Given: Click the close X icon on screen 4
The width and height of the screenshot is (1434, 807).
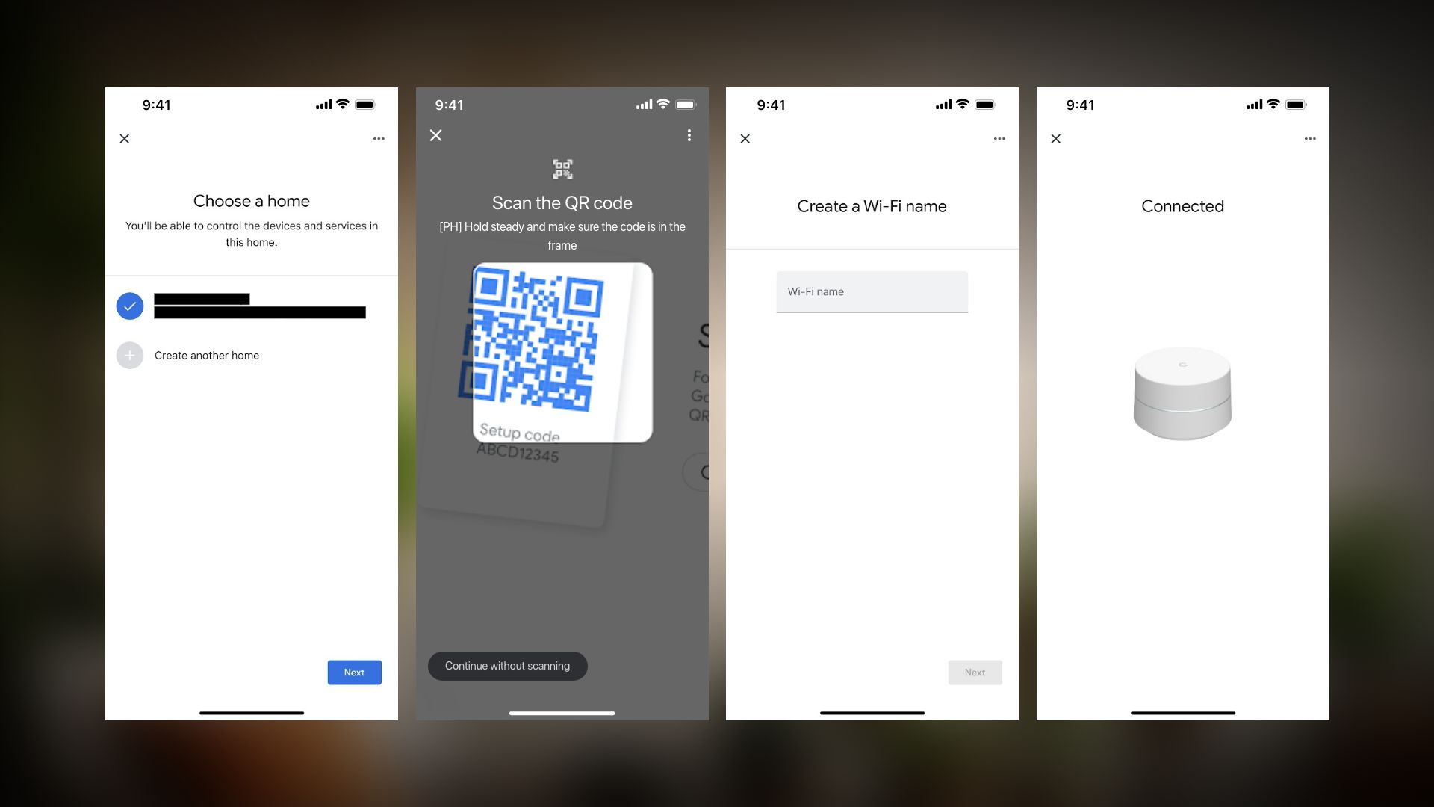Looking at the screenshot, I should [x=1056, y=138].
